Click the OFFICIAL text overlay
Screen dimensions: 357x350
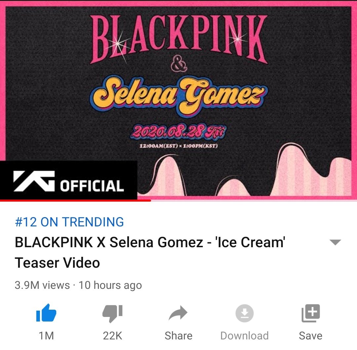(92, 185)
